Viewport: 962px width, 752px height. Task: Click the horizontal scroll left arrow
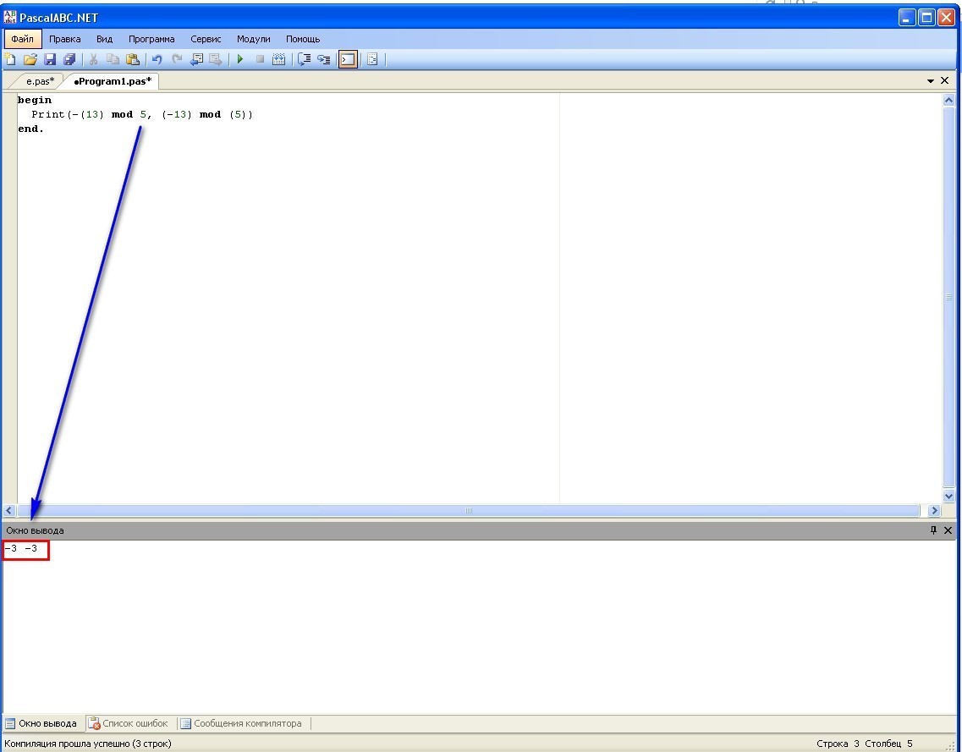[x=8, y=510]
